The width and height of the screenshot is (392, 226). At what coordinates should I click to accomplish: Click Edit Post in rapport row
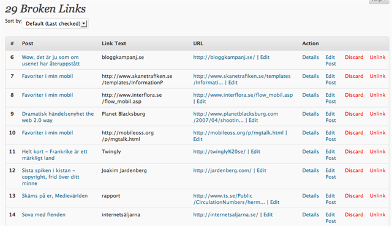tap(331, 199)
